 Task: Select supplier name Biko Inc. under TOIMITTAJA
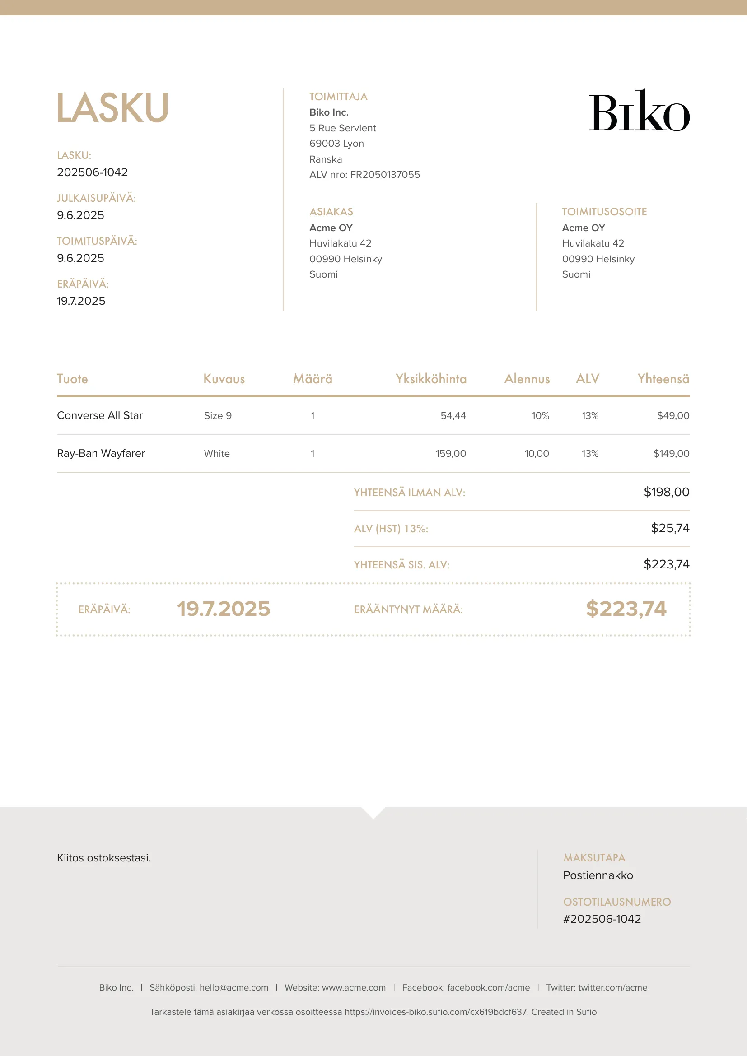329,112
